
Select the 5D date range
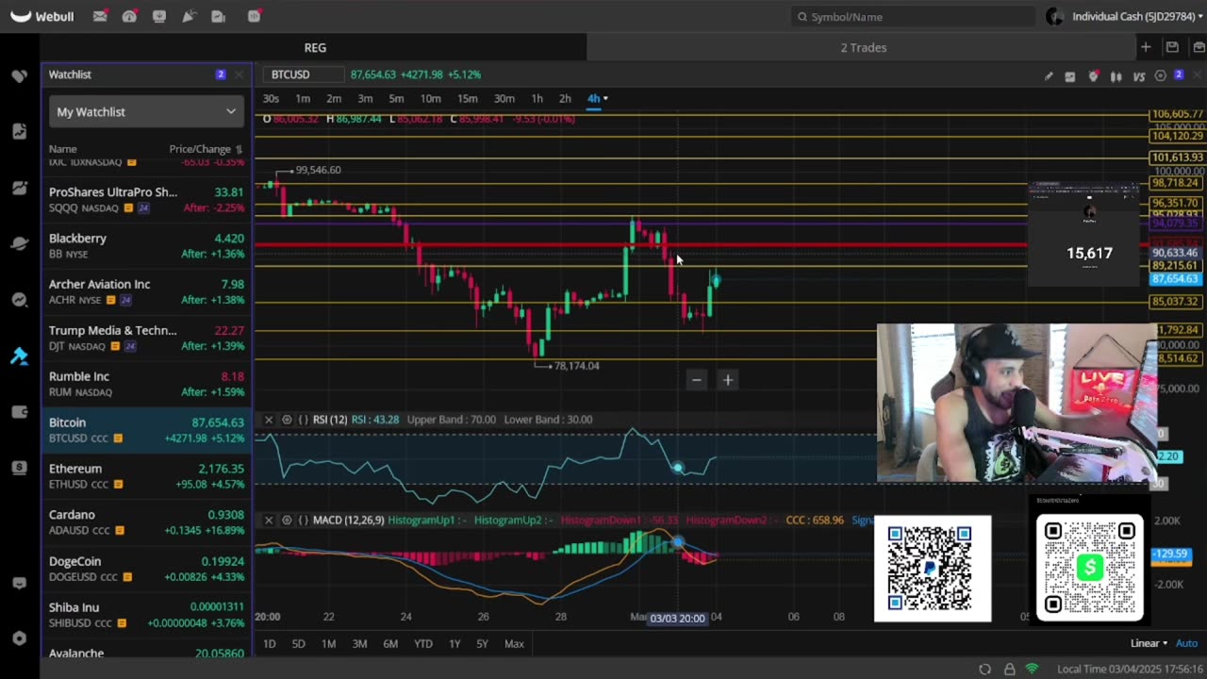click(298, 643)
